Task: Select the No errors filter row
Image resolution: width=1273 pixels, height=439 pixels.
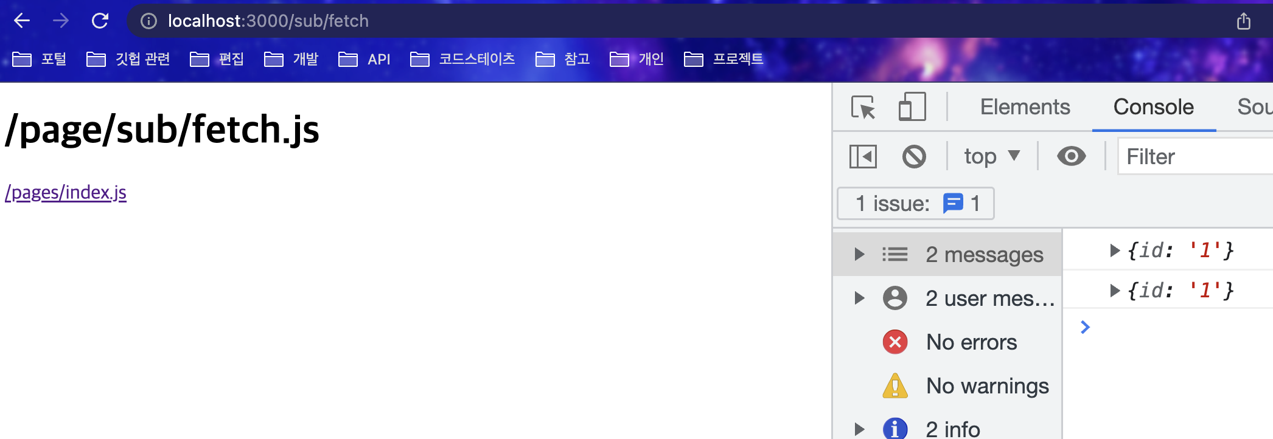Action: pos(947,342)
